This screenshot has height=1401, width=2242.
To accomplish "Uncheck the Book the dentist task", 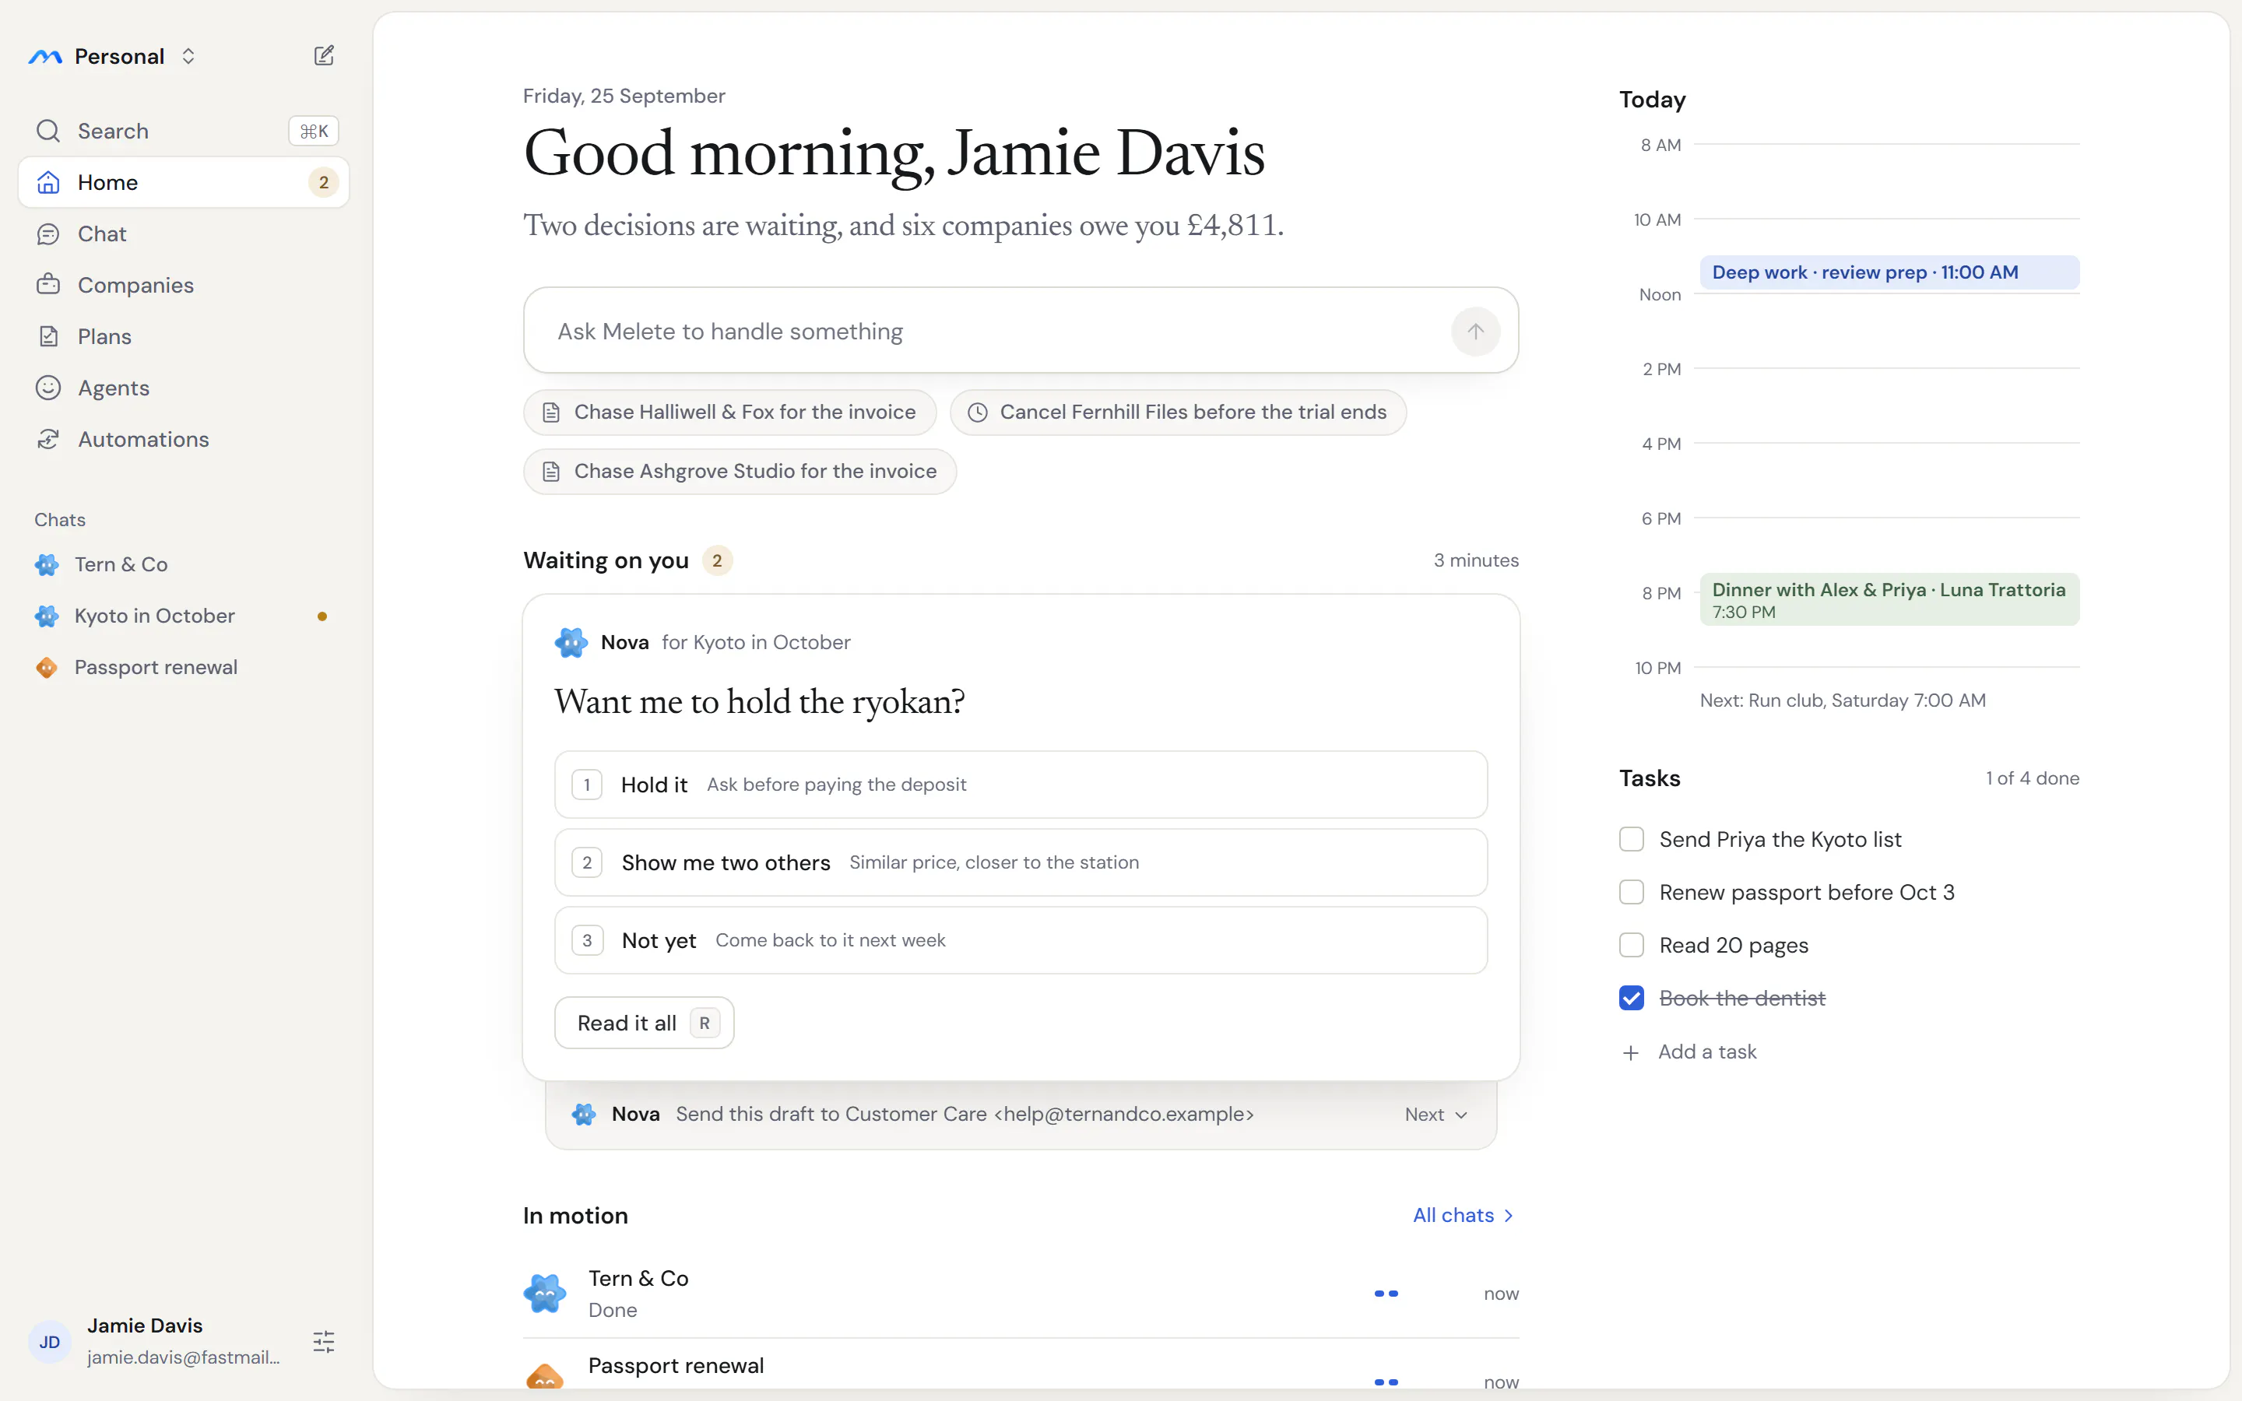I will click(1632, 998).
